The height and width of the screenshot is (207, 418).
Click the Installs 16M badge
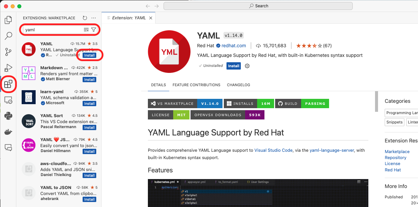pos(249,103)
